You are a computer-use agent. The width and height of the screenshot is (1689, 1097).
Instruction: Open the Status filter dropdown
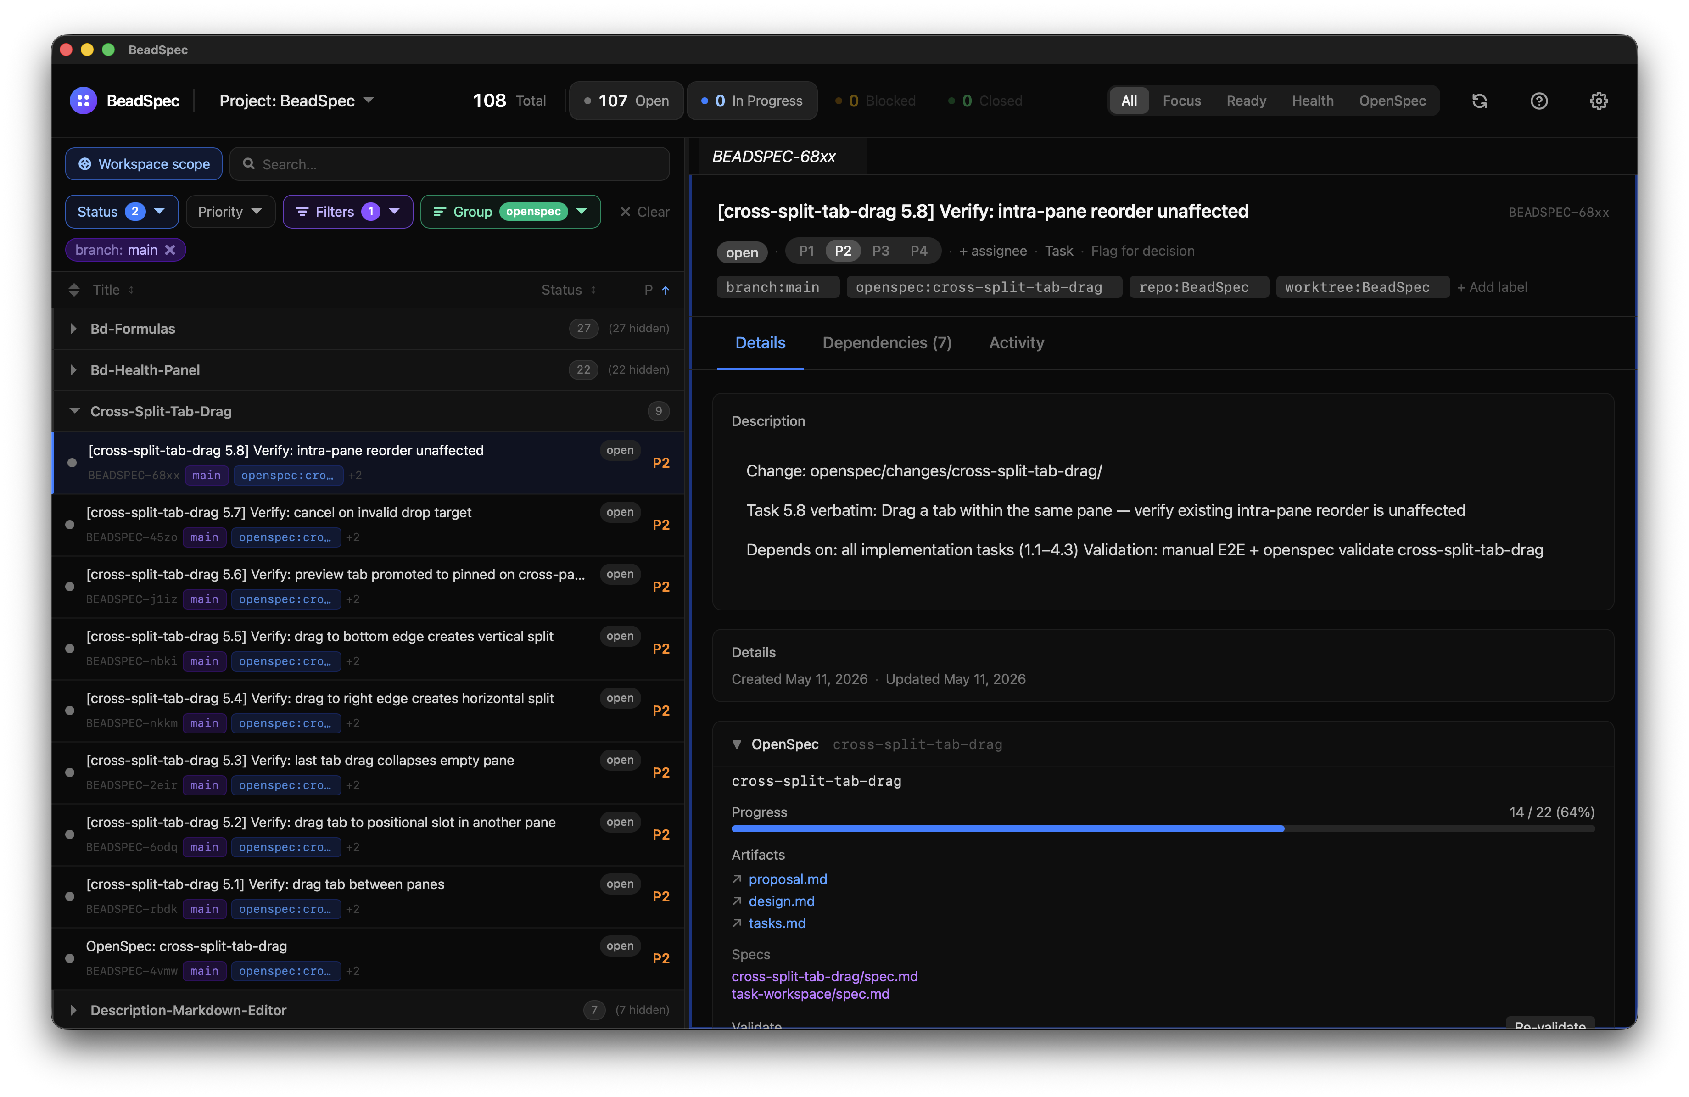click(121, 212)
